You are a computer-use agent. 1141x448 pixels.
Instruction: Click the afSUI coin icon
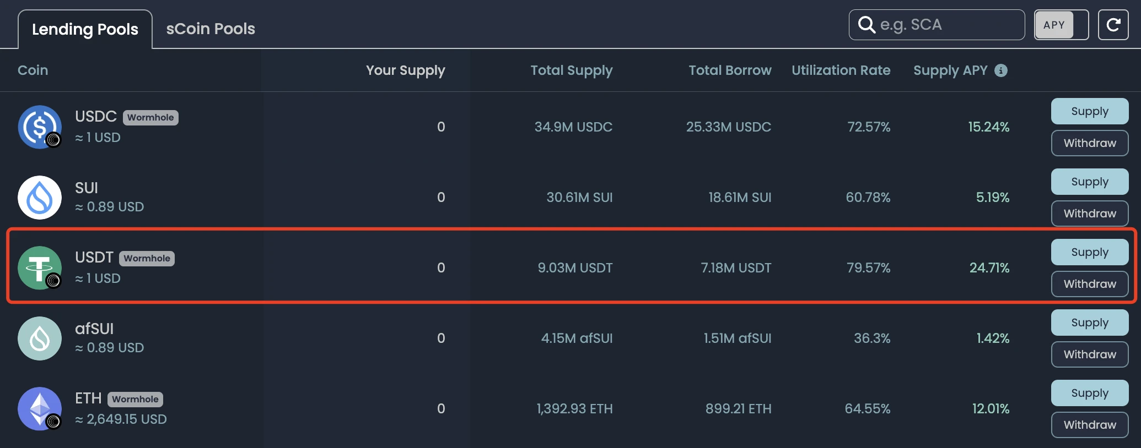click(x=40, y=338)
